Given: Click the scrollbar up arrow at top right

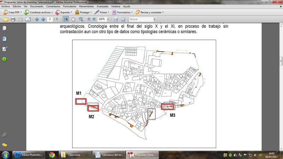Looking at the screenshot, I should point(281,26).
